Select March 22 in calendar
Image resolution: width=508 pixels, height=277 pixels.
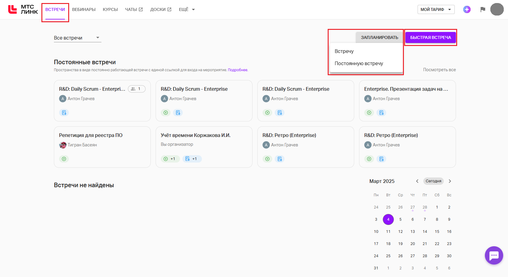point(437,244)
